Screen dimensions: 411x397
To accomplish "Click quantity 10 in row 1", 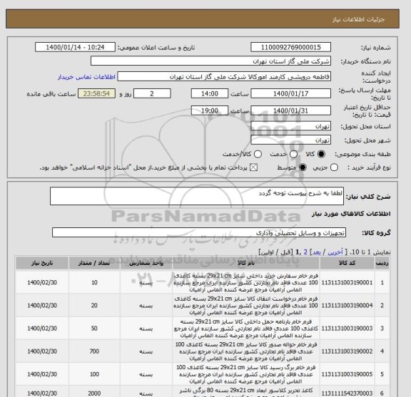I will pos(94,282).
